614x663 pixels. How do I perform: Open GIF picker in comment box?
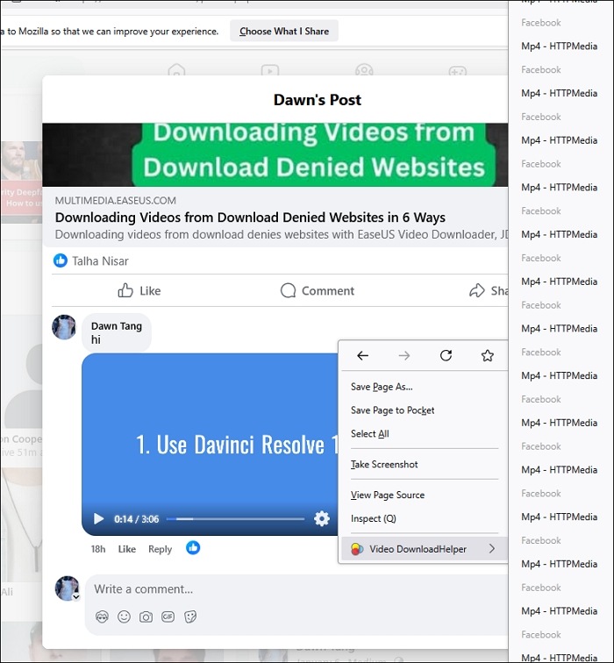click(168, 617)
